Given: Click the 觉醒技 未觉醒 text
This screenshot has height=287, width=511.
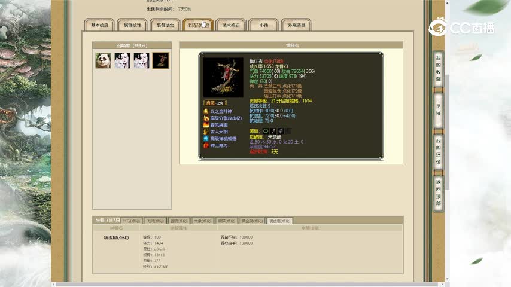Looking at the screenshot, I should [x=265, y=137].
